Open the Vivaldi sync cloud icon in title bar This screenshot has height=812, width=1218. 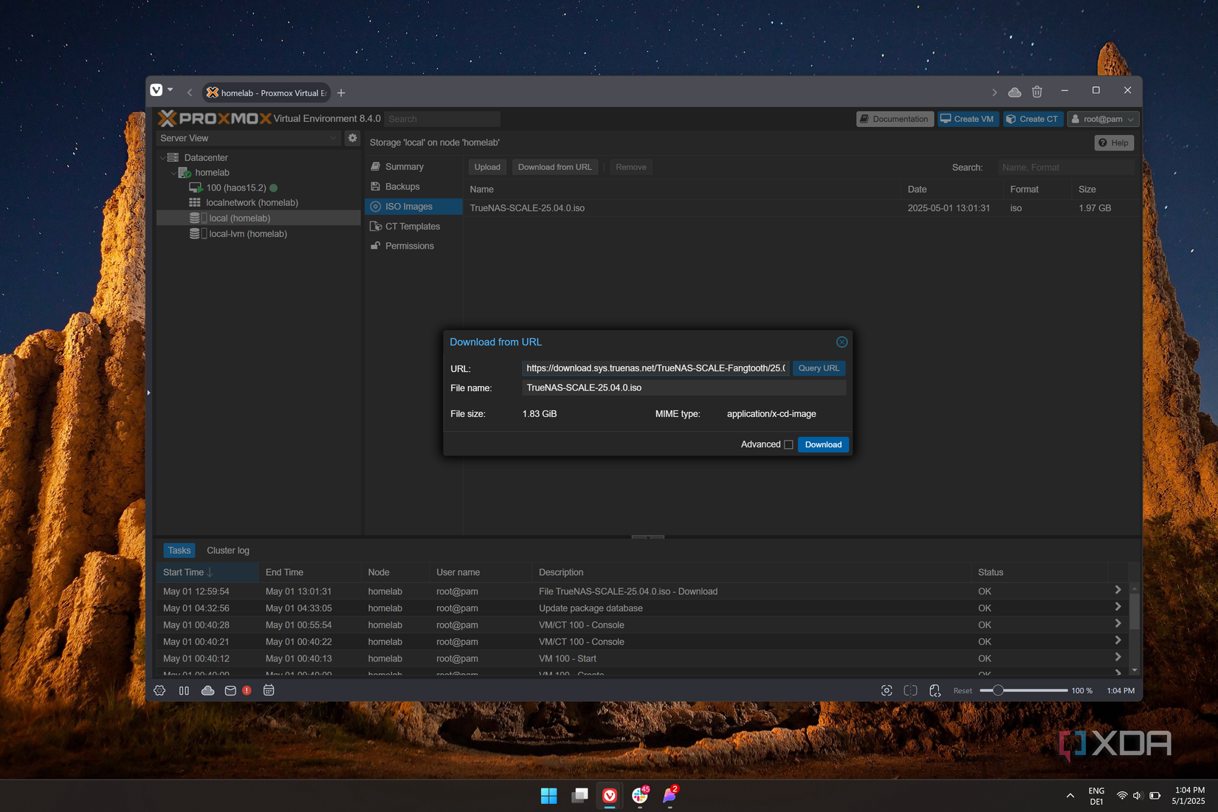(1015, 92)
